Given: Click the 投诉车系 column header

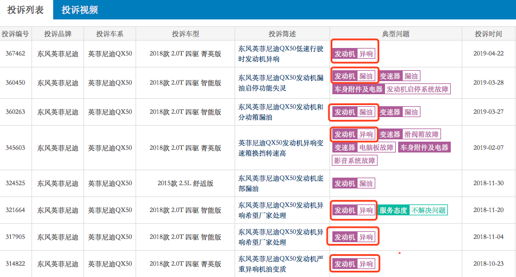Looking at the screenshot, I should (x=110, y=34).
